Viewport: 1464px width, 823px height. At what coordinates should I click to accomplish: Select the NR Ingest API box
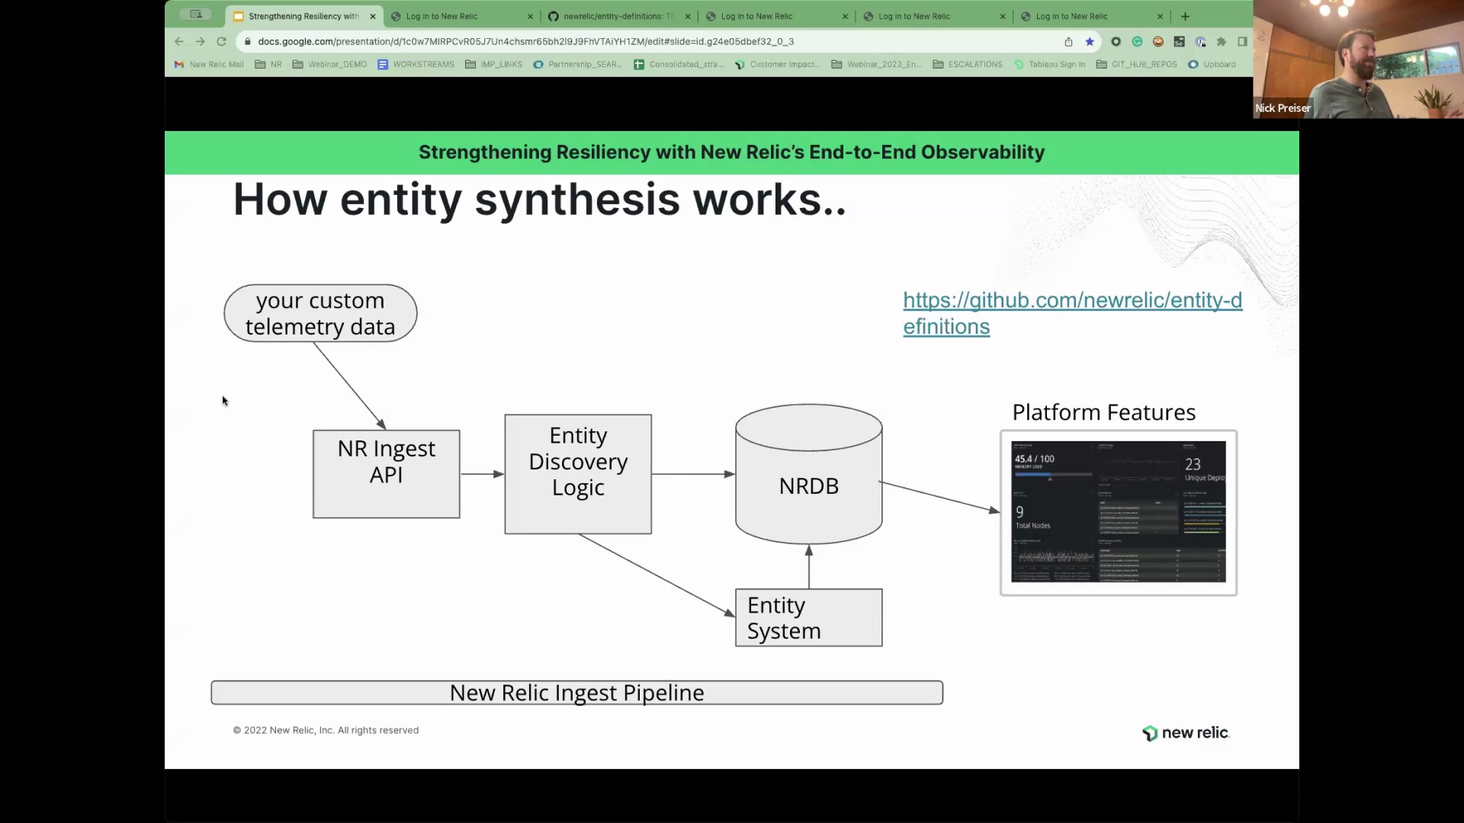tap(387, 474)
